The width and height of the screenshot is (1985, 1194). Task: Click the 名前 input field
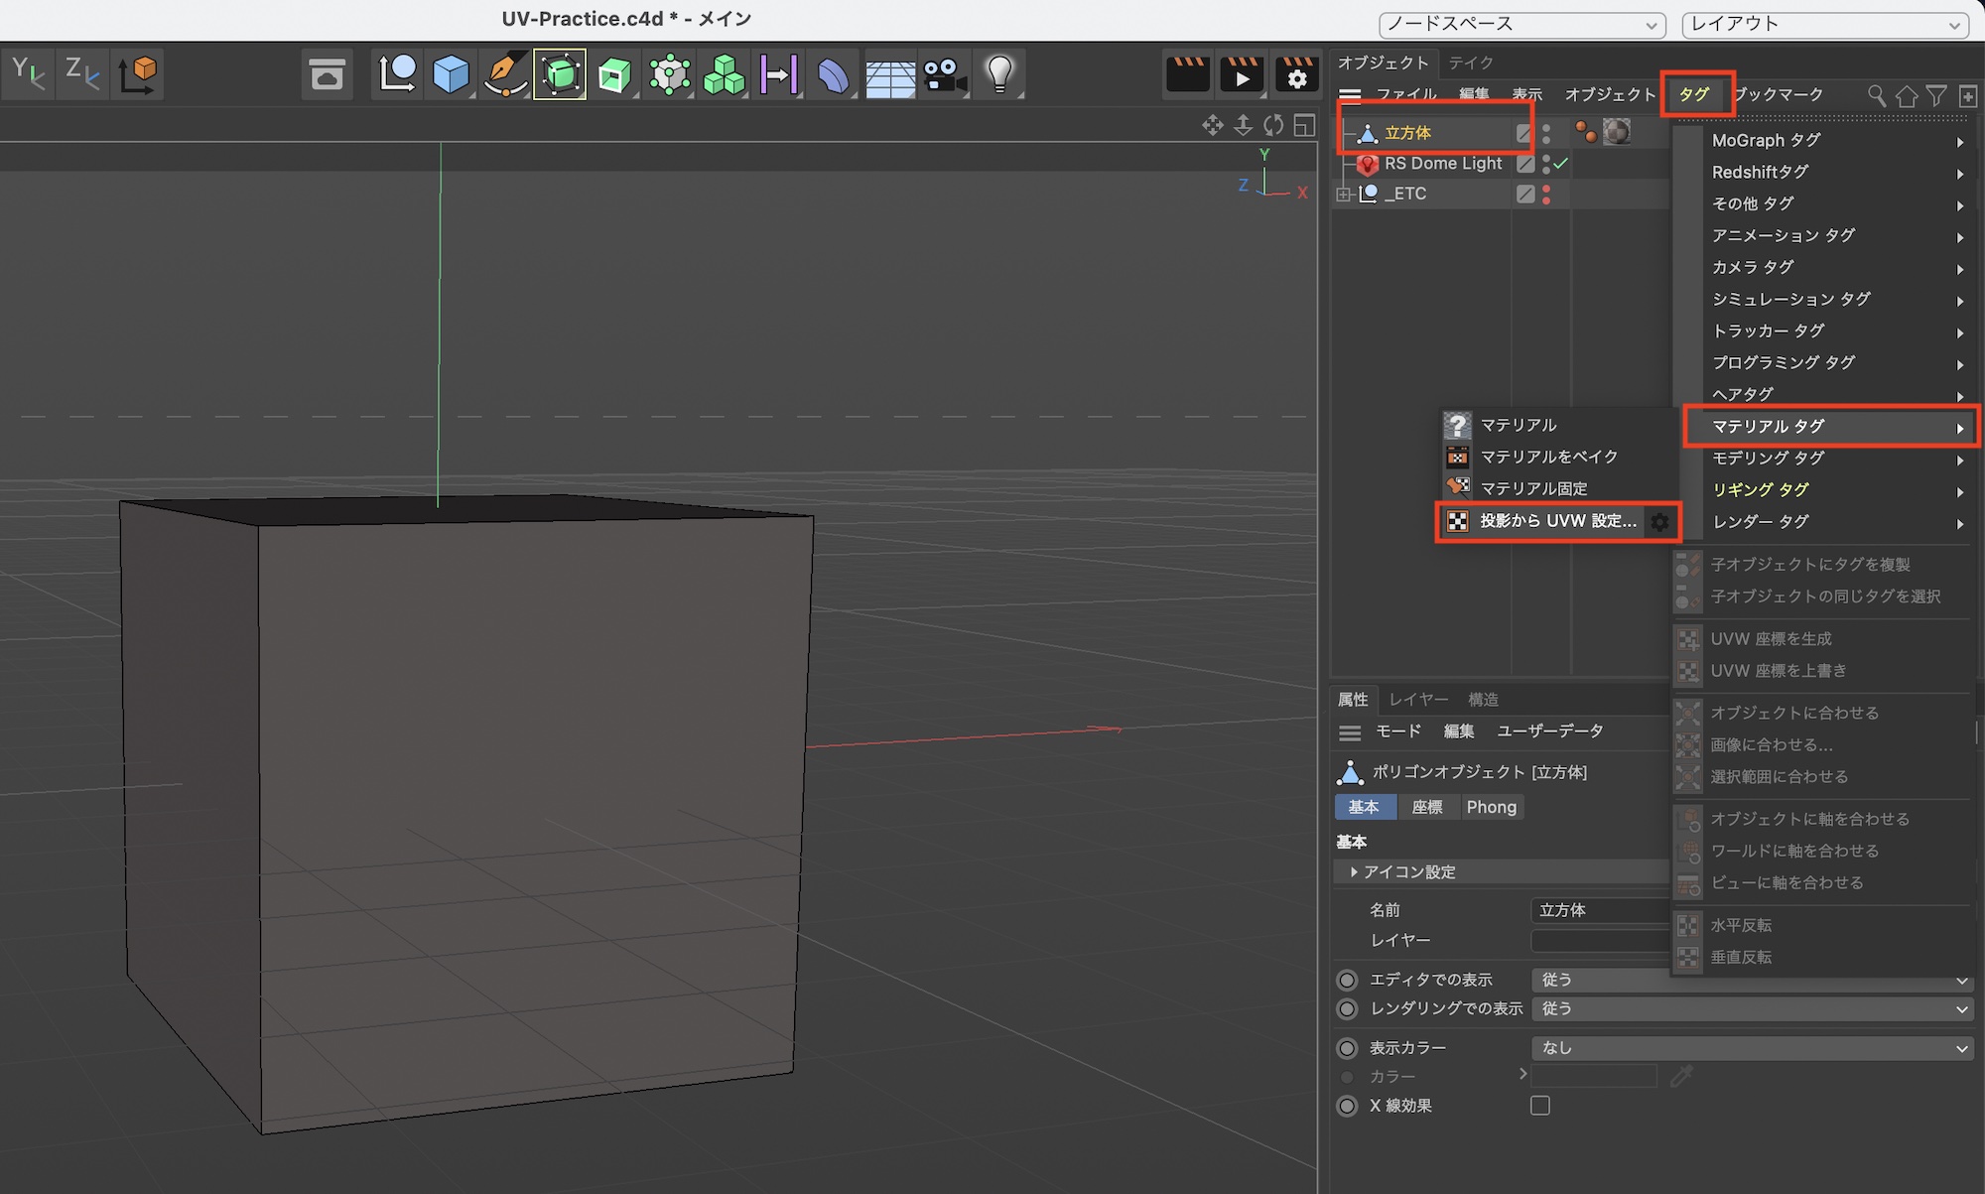(x=1600, y=910)
